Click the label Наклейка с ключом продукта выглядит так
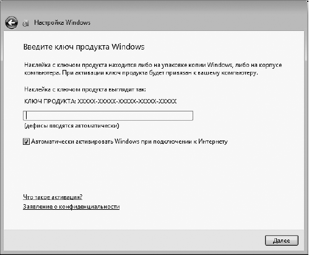 point(85,89)
